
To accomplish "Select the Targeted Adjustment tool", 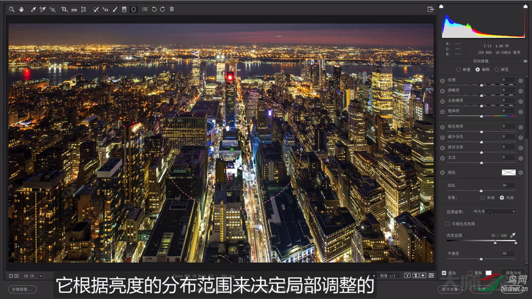I will point(53,9).
